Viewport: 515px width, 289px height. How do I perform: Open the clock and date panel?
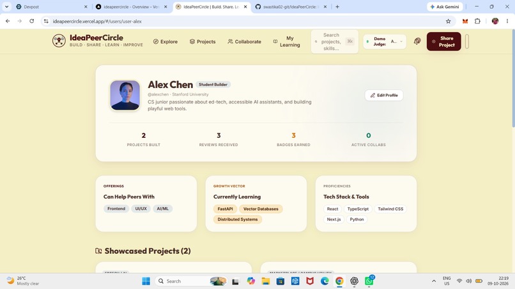[498, 281]
